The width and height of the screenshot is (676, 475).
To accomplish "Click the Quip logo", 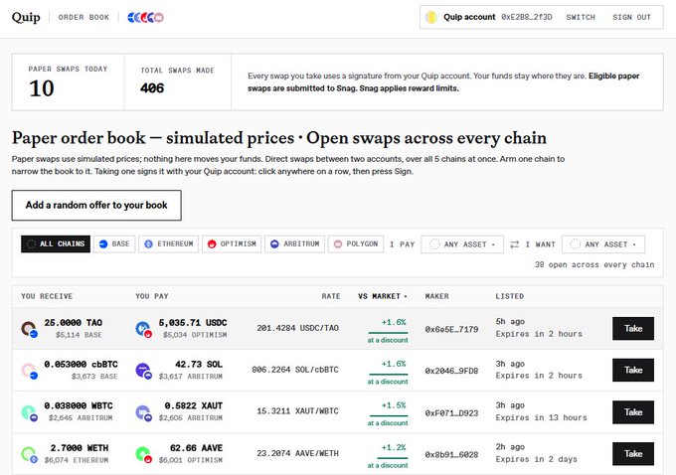I will pos(26,17).
